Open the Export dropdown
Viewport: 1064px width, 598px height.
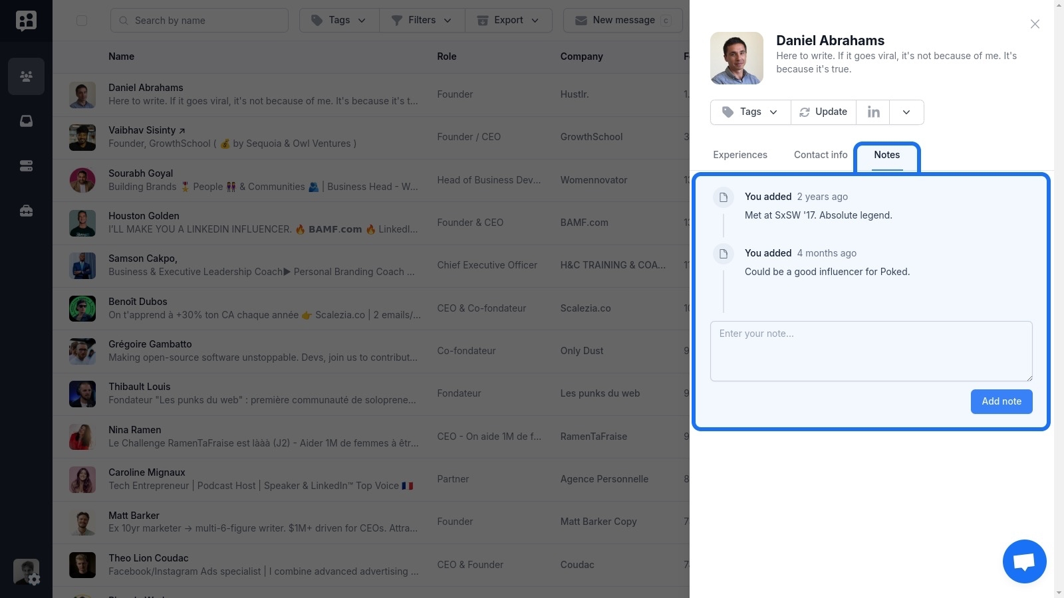tap(509, 21)
